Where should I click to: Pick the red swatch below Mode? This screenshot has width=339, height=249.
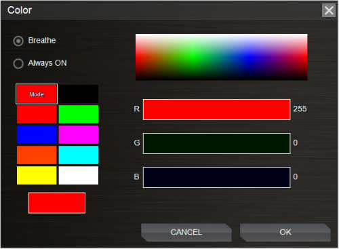pos(37,114)
